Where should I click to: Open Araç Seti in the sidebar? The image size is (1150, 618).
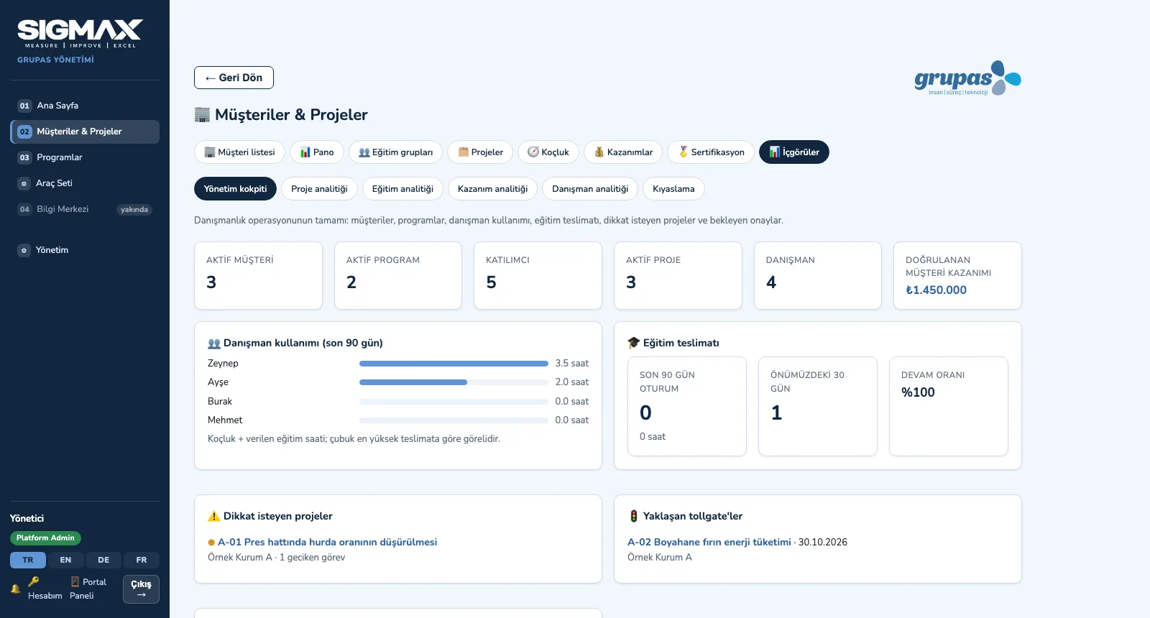click(85, 183)
